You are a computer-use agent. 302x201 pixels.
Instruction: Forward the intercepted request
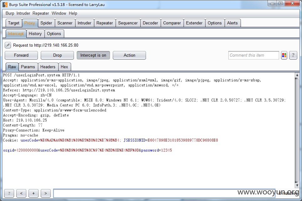point(21,55)
